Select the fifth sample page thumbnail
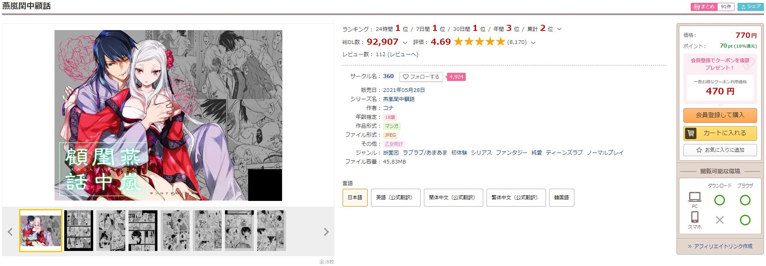766x266 pixels. 175,231
